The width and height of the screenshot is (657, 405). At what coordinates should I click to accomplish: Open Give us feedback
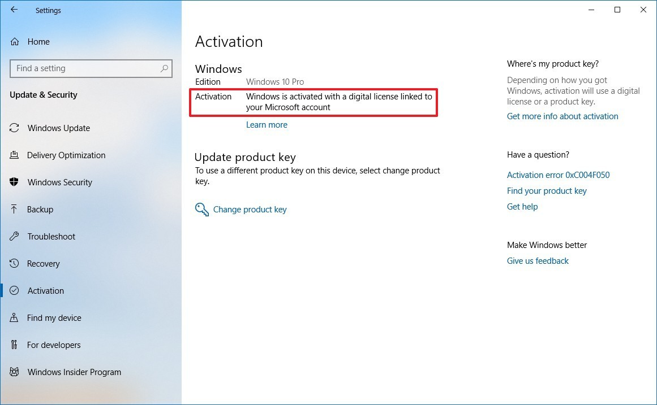click(x=538, y=260)
